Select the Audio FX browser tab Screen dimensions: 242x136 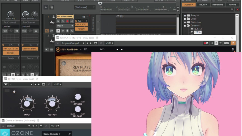point(189,5)
